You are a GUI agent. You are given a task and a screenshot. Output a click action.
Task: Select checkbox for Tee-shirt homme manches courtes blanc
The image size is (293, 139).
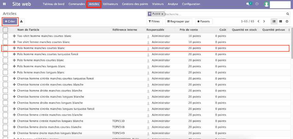point(5,36)
